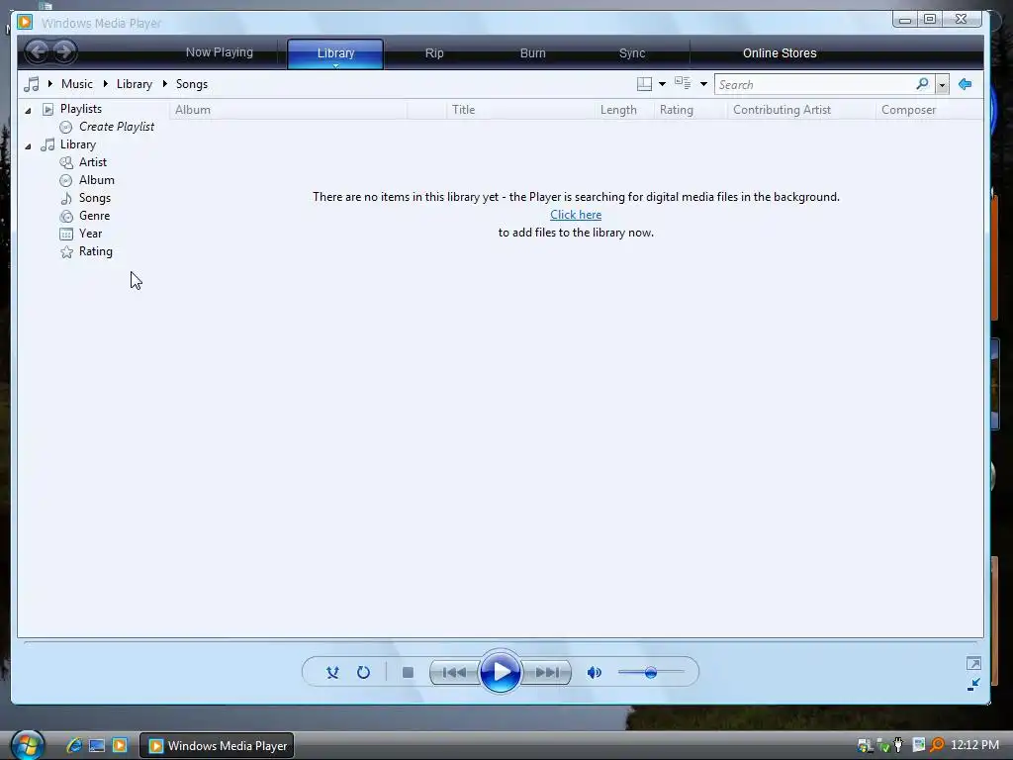Click the Previous track button

coord(454,673)
